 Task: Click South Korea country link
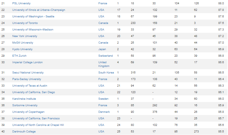point(106,73)
